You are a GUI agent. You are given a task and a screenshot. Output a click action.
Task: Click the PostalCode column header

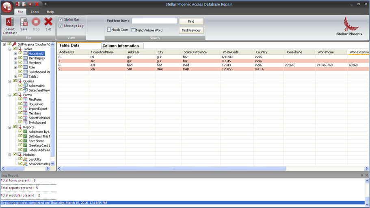pos(237,52)
